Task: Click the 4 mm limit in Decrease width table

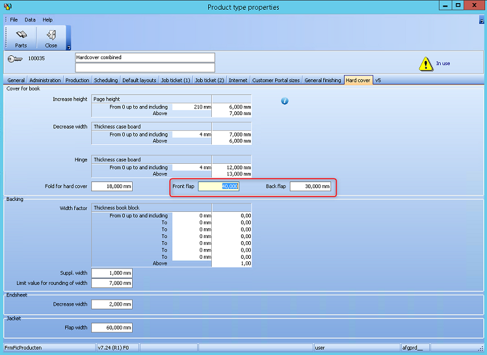Action: point(192,135)
